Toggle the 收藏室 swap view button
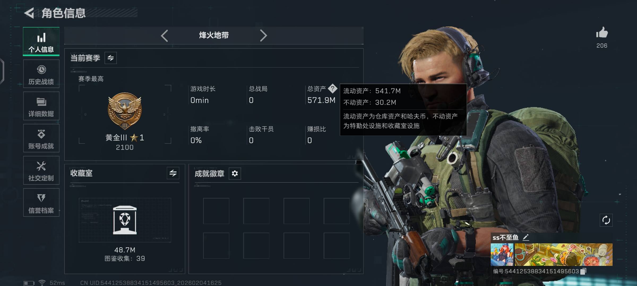 pyautogui.click(x=173, y=173)
